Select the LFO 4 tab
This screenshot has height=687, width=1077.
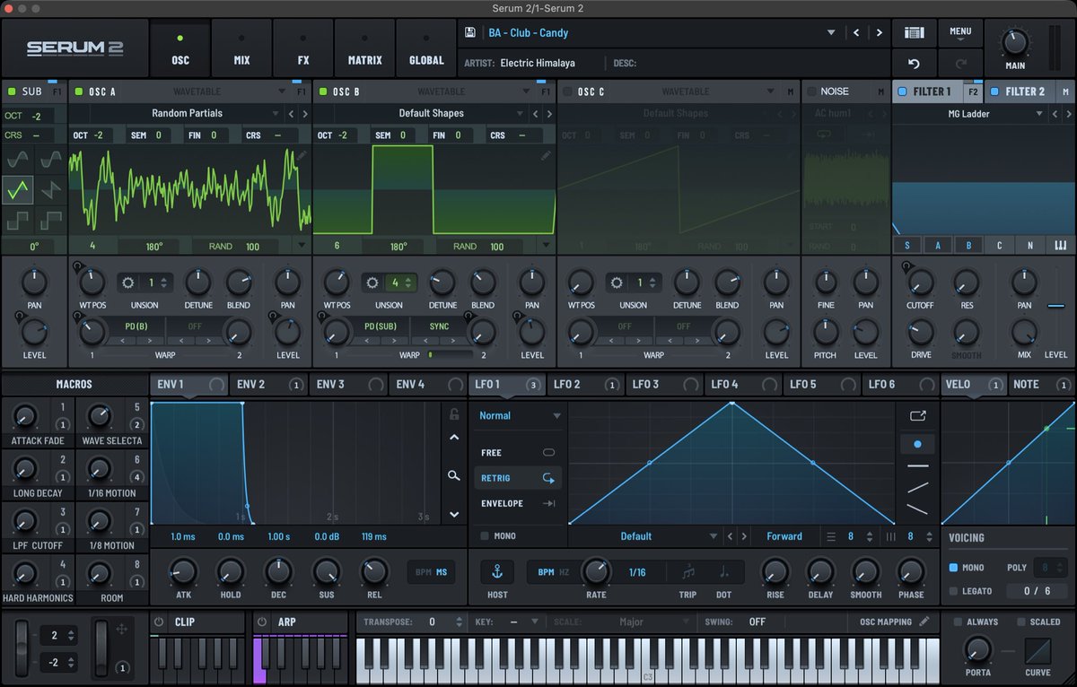point(742,385)
